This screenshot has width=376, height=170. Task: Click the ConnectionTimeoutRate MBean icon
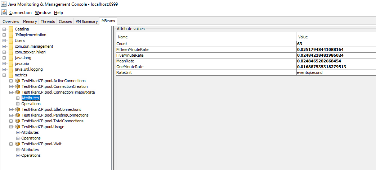17,92
